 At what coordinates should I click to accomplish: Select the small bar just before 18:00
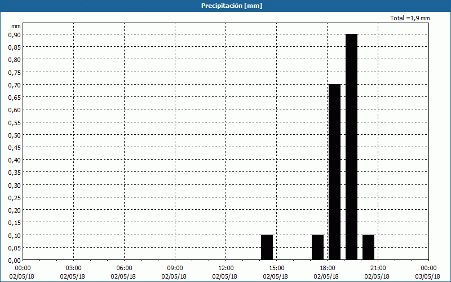[x=318, y=248]
